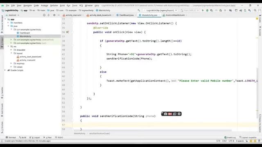Viewport: 262px width, 147px height.
Task: Click the screenshot camera icon on recorder overlay
Action: coord(165,114)
